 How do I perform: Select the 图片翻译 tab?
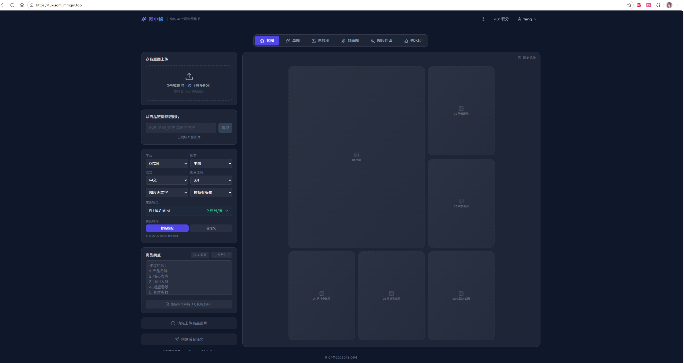click(381, 41)
